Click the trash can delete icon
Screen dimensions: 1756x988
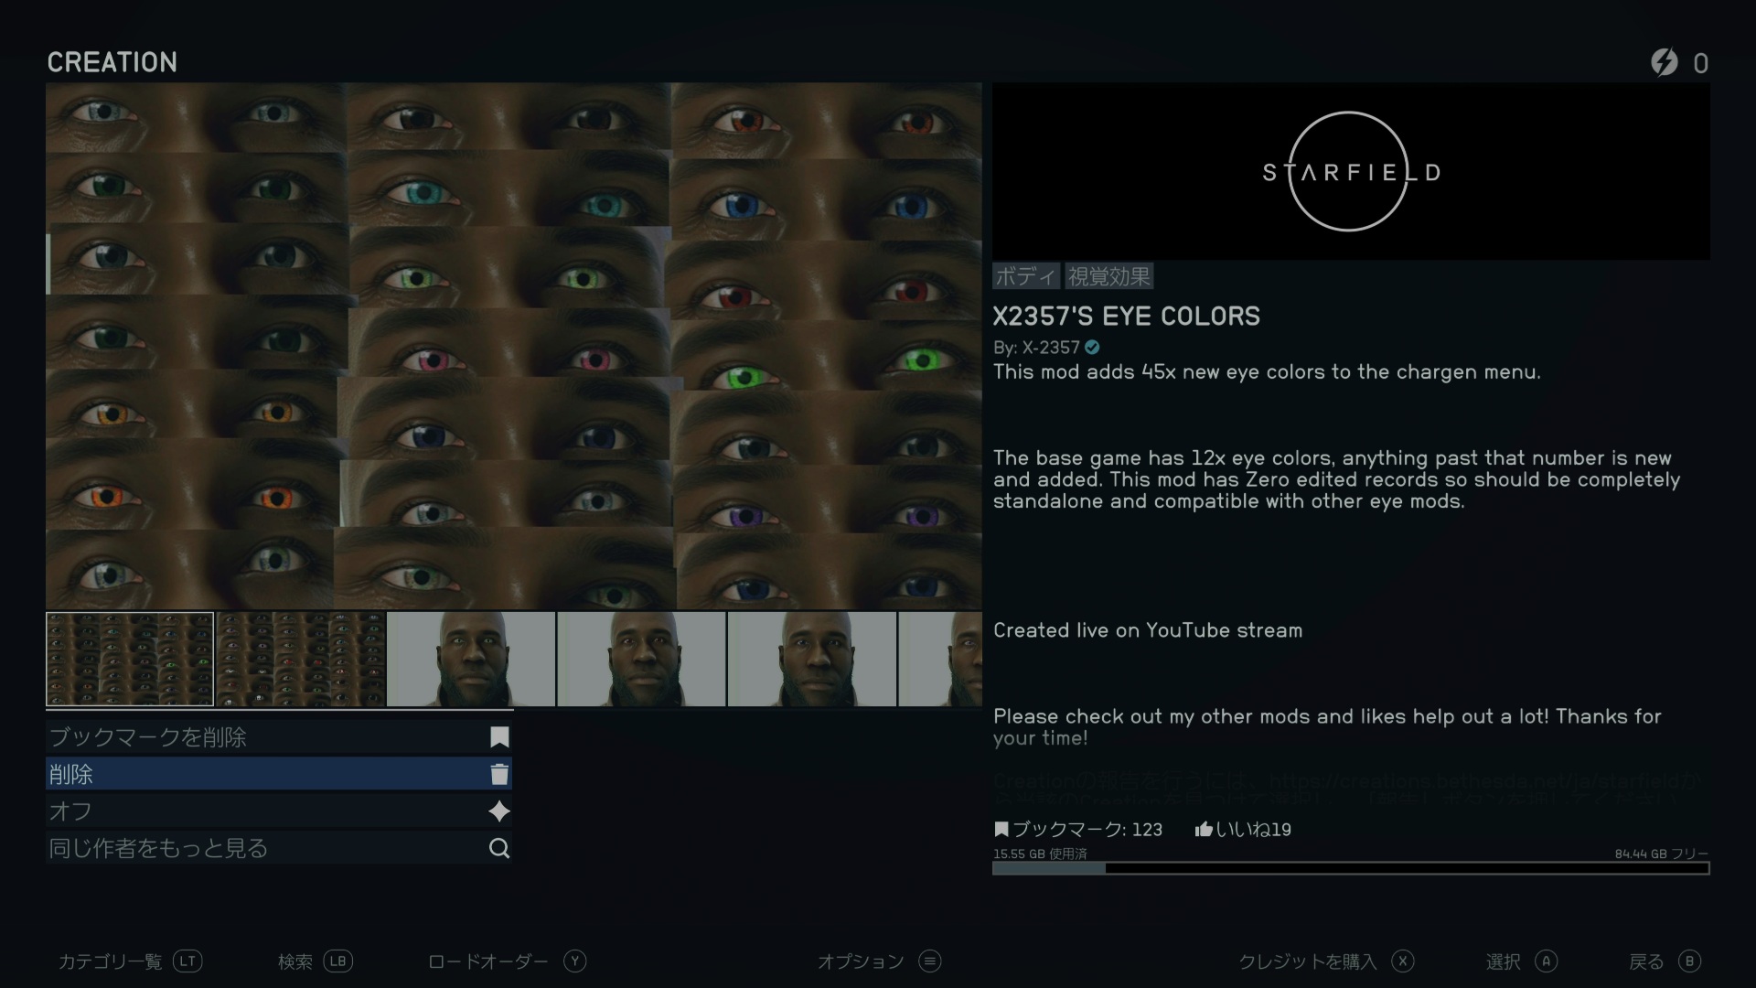pyautogui.click(x=499, y=775)
